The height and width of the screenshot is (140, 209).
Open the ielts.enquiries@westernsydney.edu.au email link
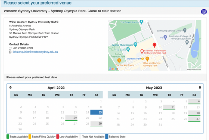35,52
